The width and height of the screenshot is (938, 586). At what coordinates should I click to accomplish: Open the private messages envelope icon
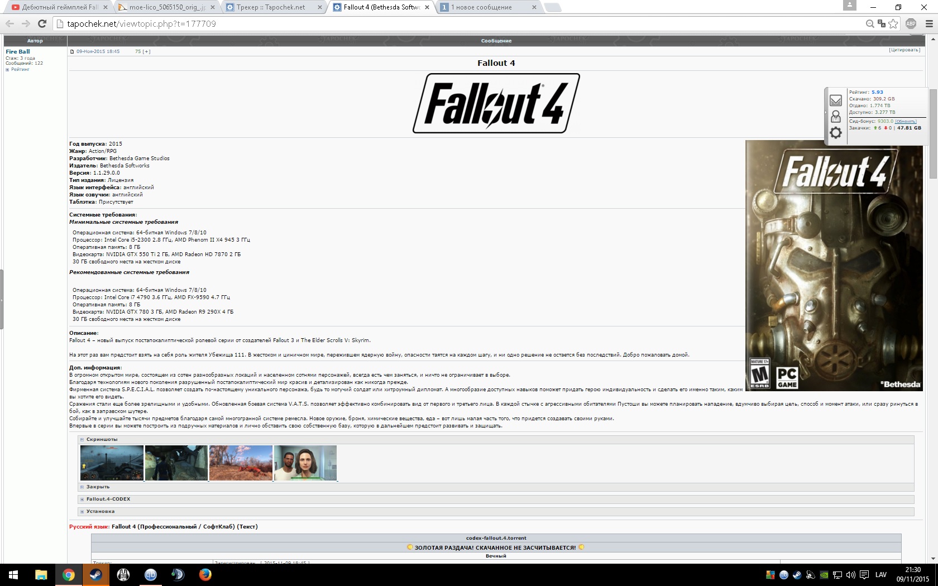pyautogui.click(x=836, y=100)
